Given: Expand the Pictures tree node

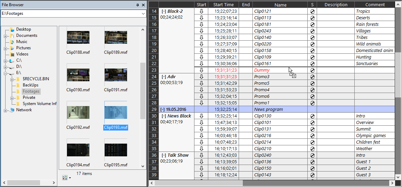Looking at the screenshot, I should (5, 48).
